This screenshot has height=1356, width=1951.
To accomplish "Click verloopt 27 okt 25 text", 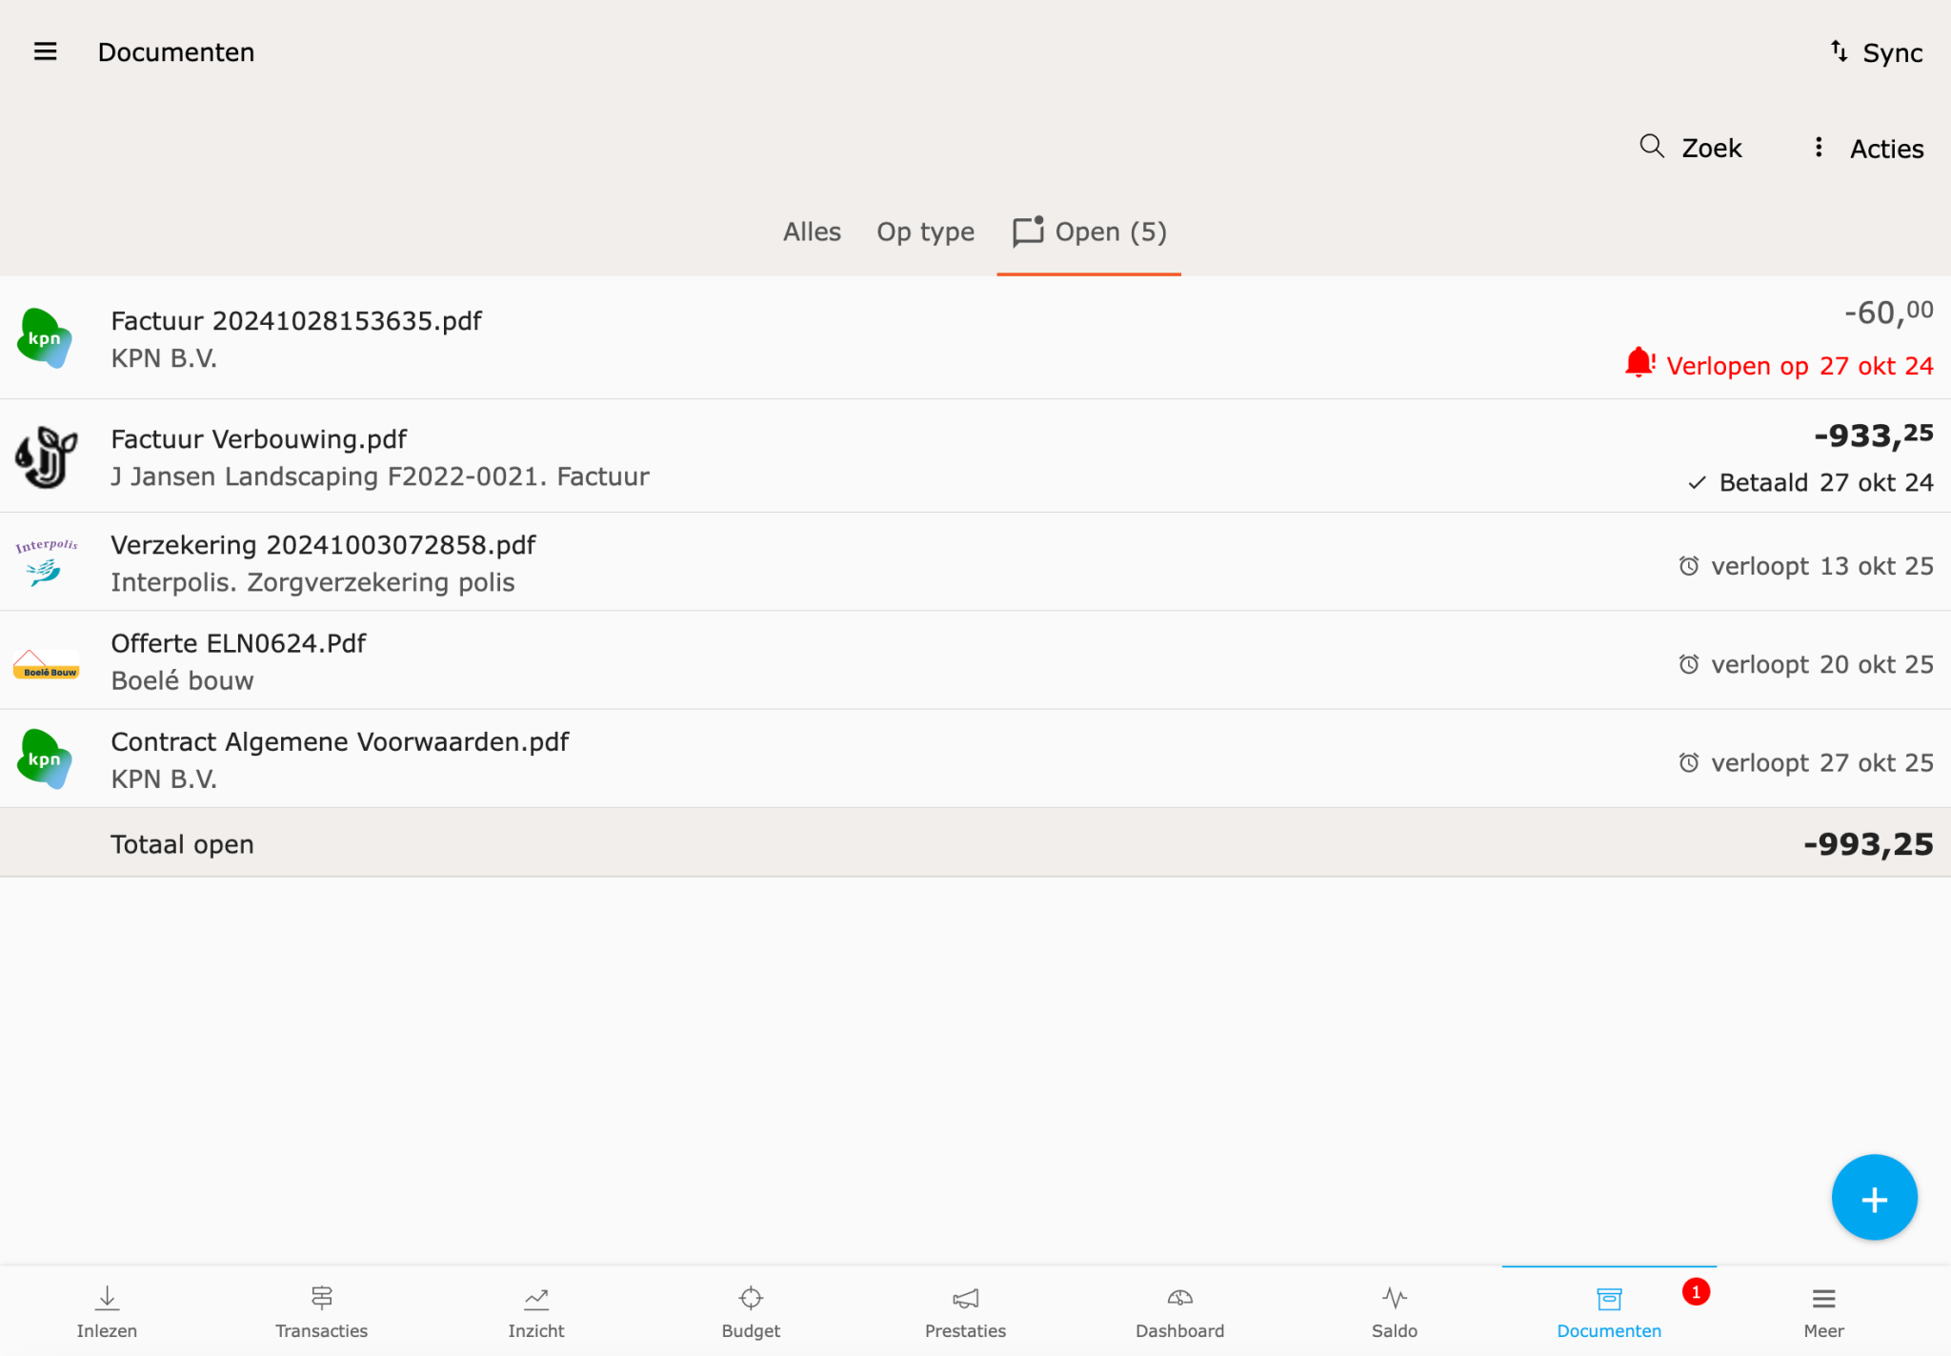I will [1821, 762].
